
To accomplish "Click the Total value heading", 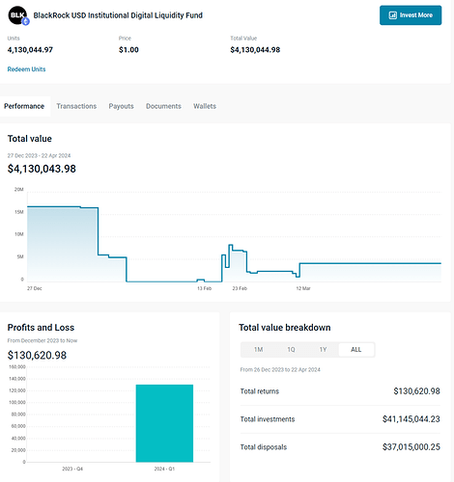I will [30, 139].
